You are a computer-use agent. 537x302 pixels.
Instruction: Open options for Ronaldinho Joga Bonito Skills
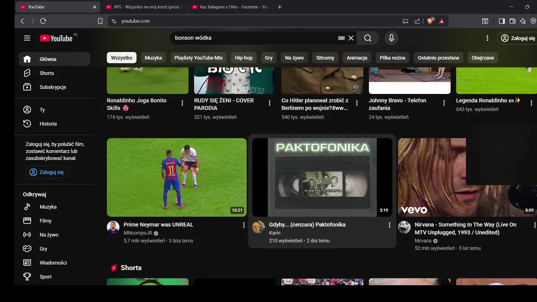click(x=182, y=103)
